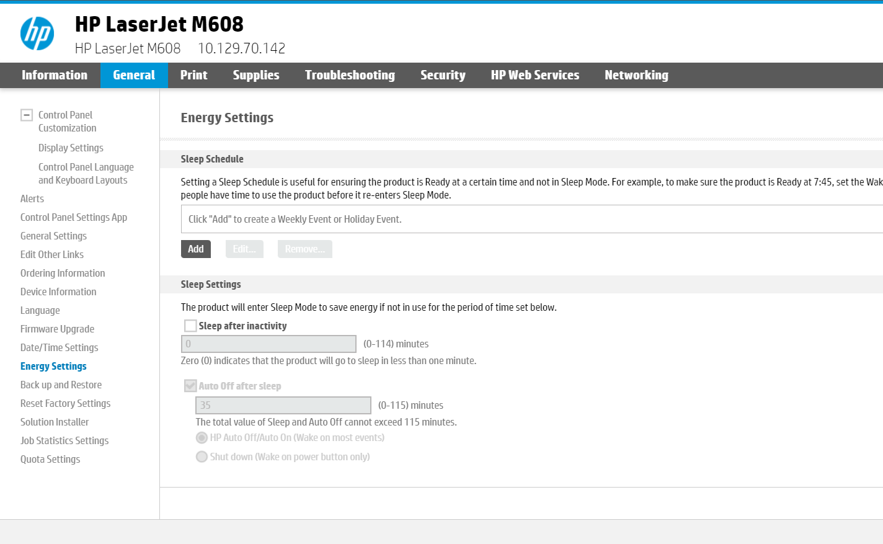This screenshot has width=883, height=544.
Task: Select the Shut down wake option
Action: click(x=202, y=457)
